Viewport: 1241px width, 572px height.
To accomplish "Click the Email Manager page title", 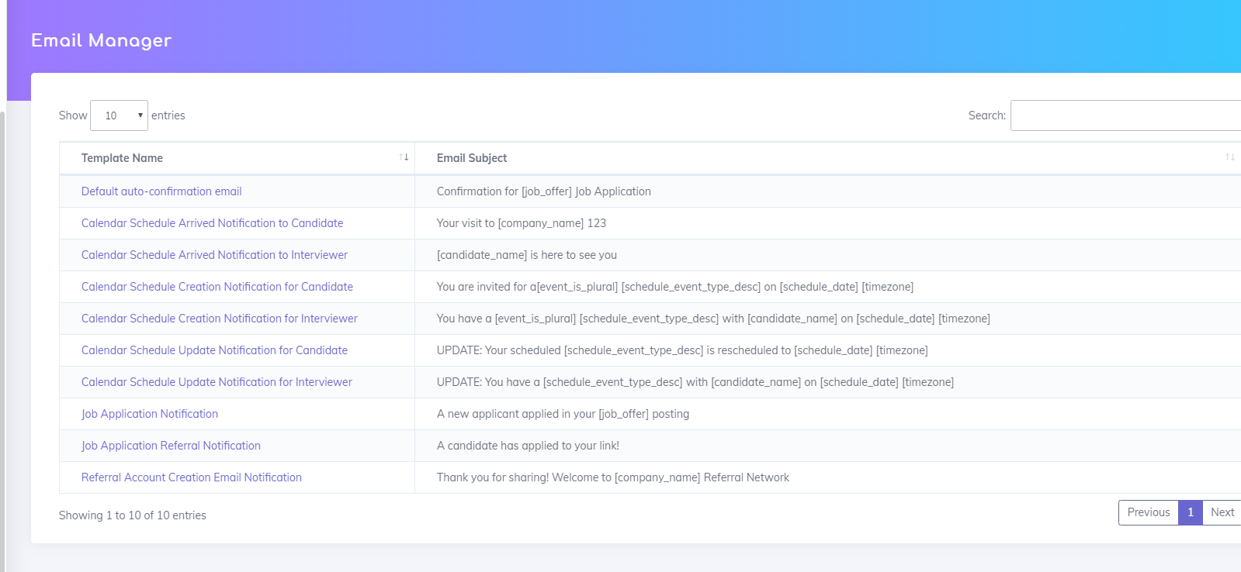I will (x=101, y=40).
